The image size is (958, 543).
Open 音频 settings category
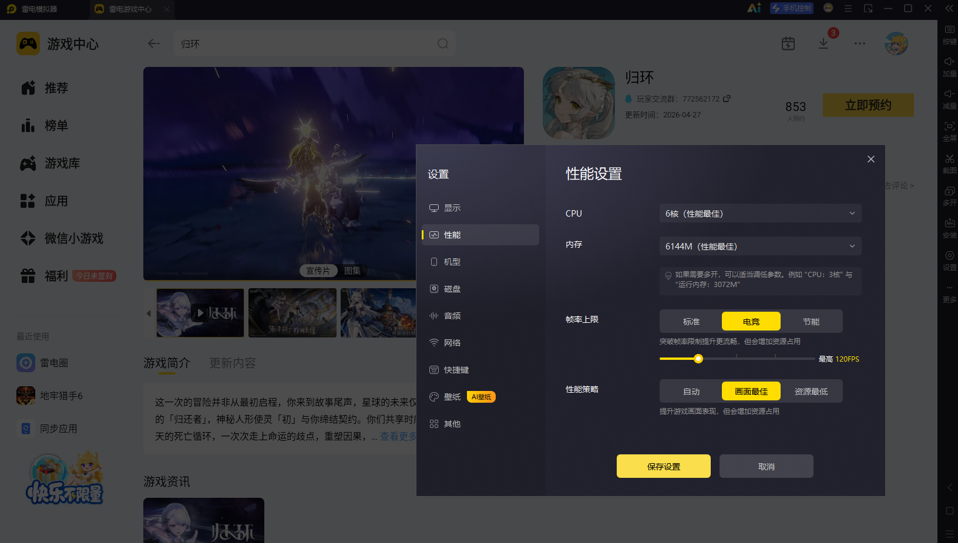pos(480,316)
